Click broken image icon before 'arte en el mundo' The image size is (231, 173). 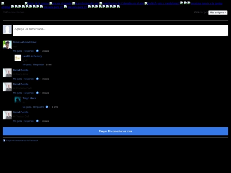pyautogui.click(x=50, y=3)
